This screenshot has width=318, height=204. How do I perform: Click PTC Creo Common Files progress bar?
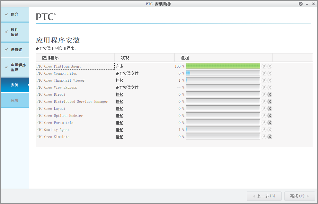(x=223, y=73)
